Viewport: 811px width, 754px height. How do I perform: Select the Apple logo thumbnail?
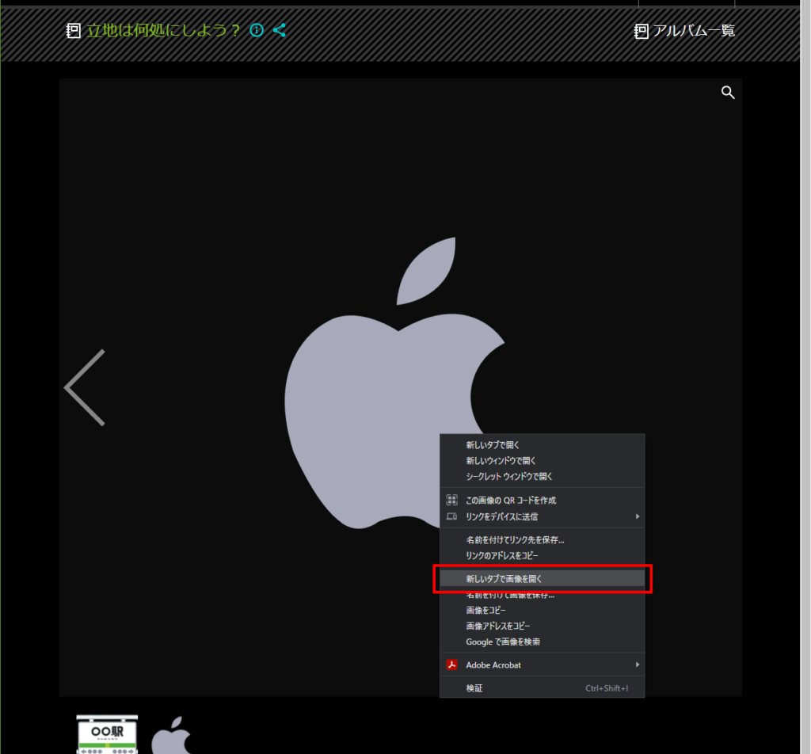[172, 735]
